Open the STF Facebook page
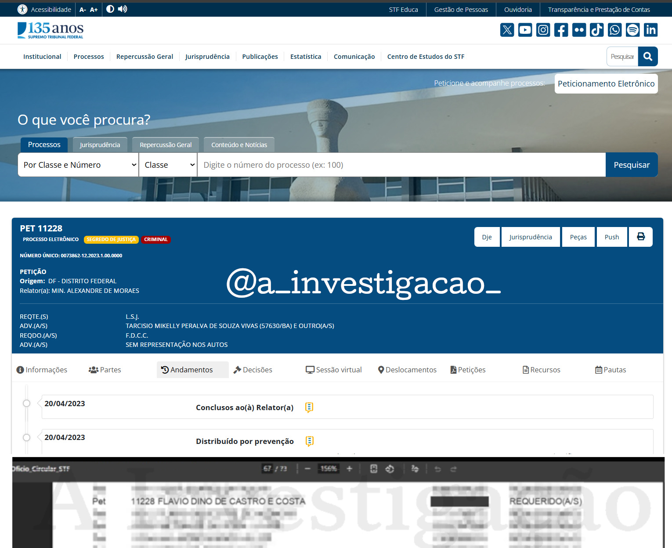This screenshot has width=672, height=548. [561, 30]
